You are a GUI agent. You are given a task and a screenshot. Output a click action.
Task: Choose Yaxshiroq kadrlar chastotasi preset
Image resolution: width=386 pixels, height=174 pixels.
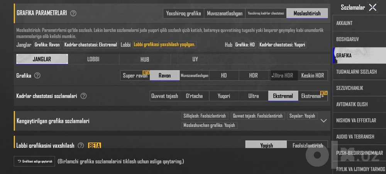pyautogui.click(x=266, y=13)
